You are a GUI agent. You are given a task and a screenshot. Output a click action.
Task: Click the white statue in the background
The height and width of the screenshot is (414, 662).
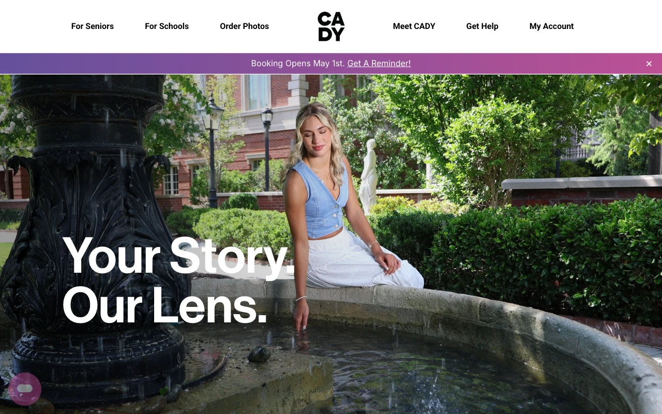368,176
